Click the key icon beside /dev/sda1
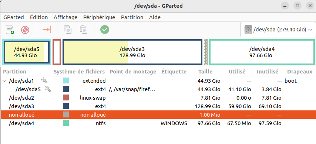Image resolution: width=316 pixels, height=144 pixels. [x=44, y=80]
